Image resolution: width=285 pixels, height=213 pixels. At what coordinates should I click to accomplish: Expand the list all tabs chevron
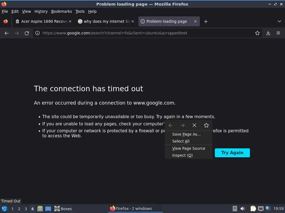click(x=279, y=21)
